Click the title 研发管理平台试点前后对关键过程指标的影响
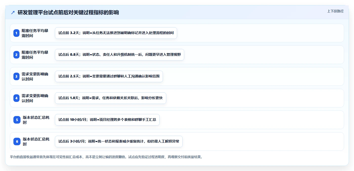Screen dimensions: 354x171 click(x=68, y=13)
